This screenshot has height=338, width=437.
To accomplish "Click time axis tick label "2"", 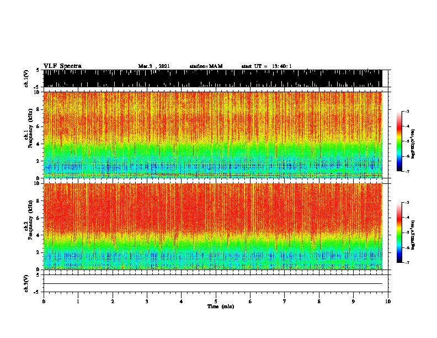I will pyautogui.click(x=113, y=302).
